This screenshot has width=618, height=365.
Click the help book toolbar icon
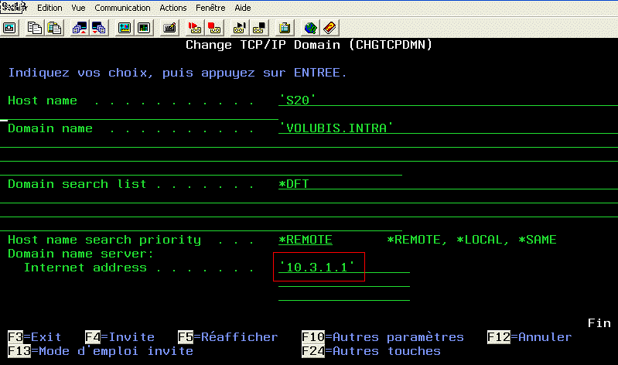pyautogui.click(x=329, y=28)
